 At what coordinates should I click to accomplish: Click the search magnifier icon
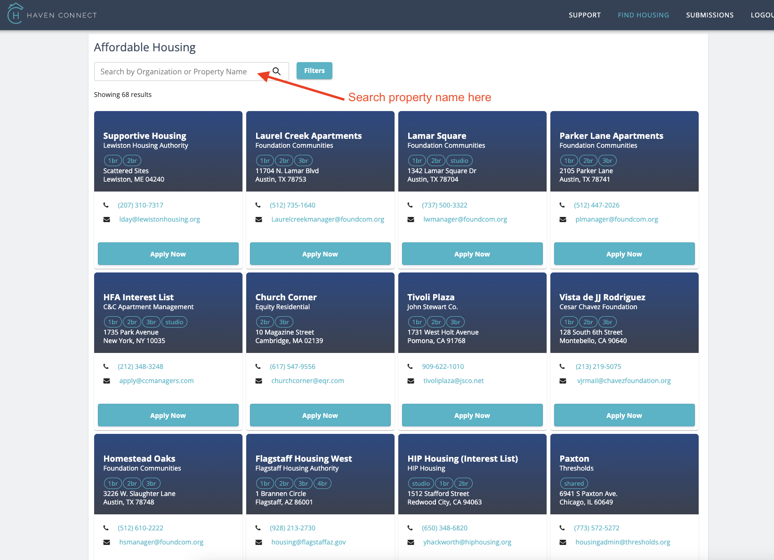click(x=277, y=72)
